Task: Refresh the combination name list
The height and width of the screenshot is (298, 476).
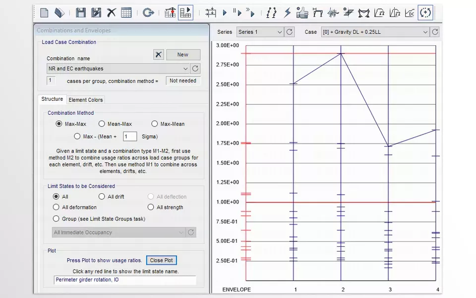Action: pyautogui.click(x=195, y=69)
